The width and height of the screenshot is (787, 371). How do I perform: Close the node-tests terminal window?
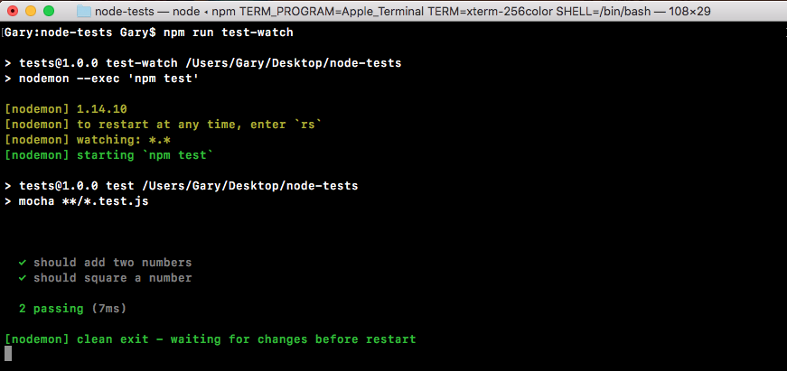[12, 12]
